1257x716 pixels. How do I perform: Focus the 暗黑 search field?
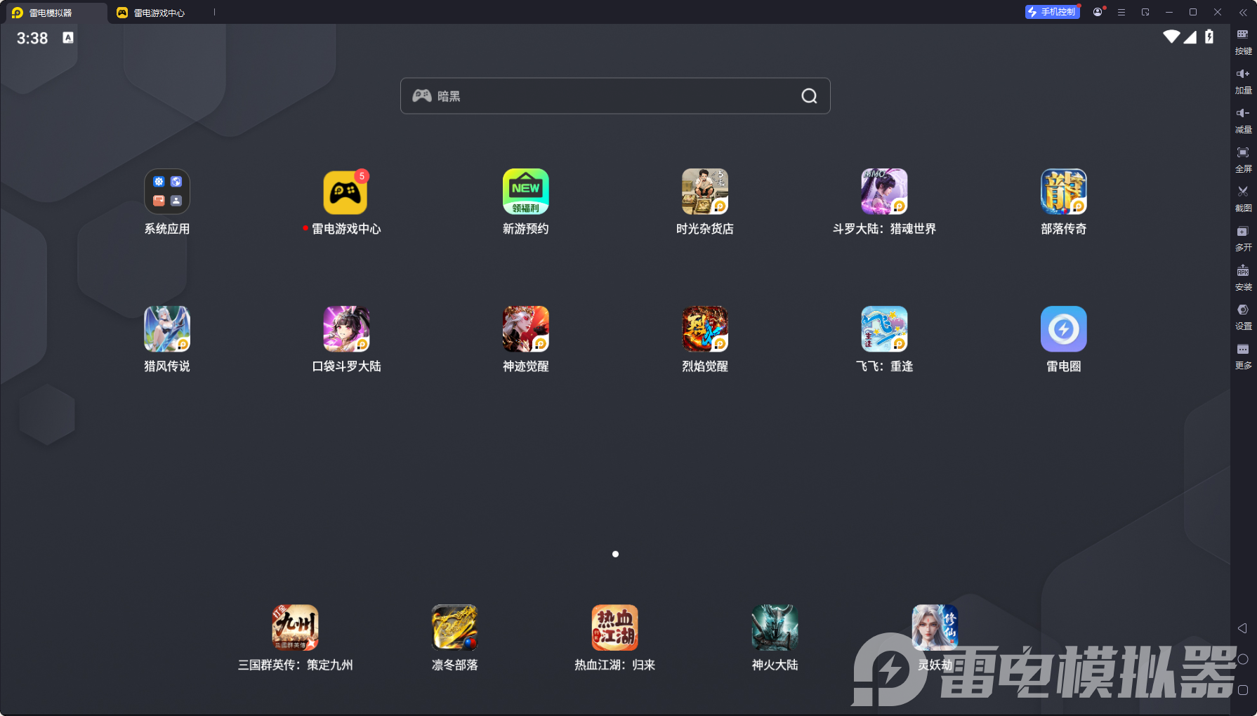pyautogui.click(x=615, y=96)
